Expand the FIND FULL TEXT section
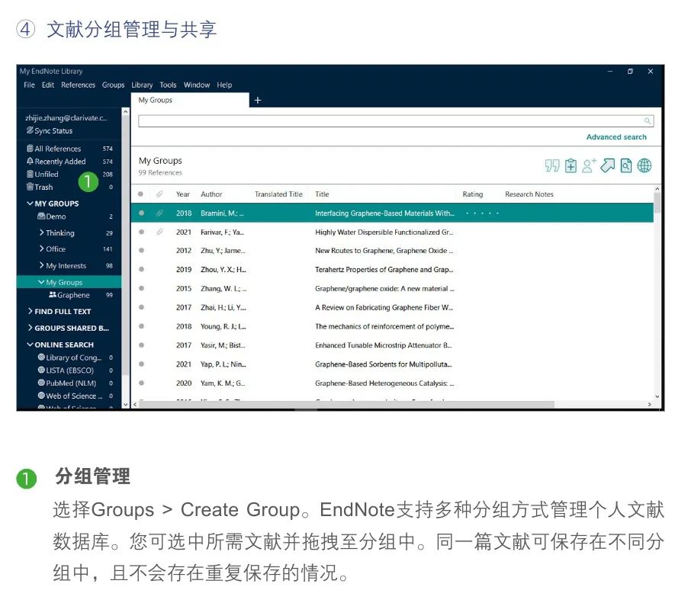Viewport: 675px width, 603px height. coord(30,311)
